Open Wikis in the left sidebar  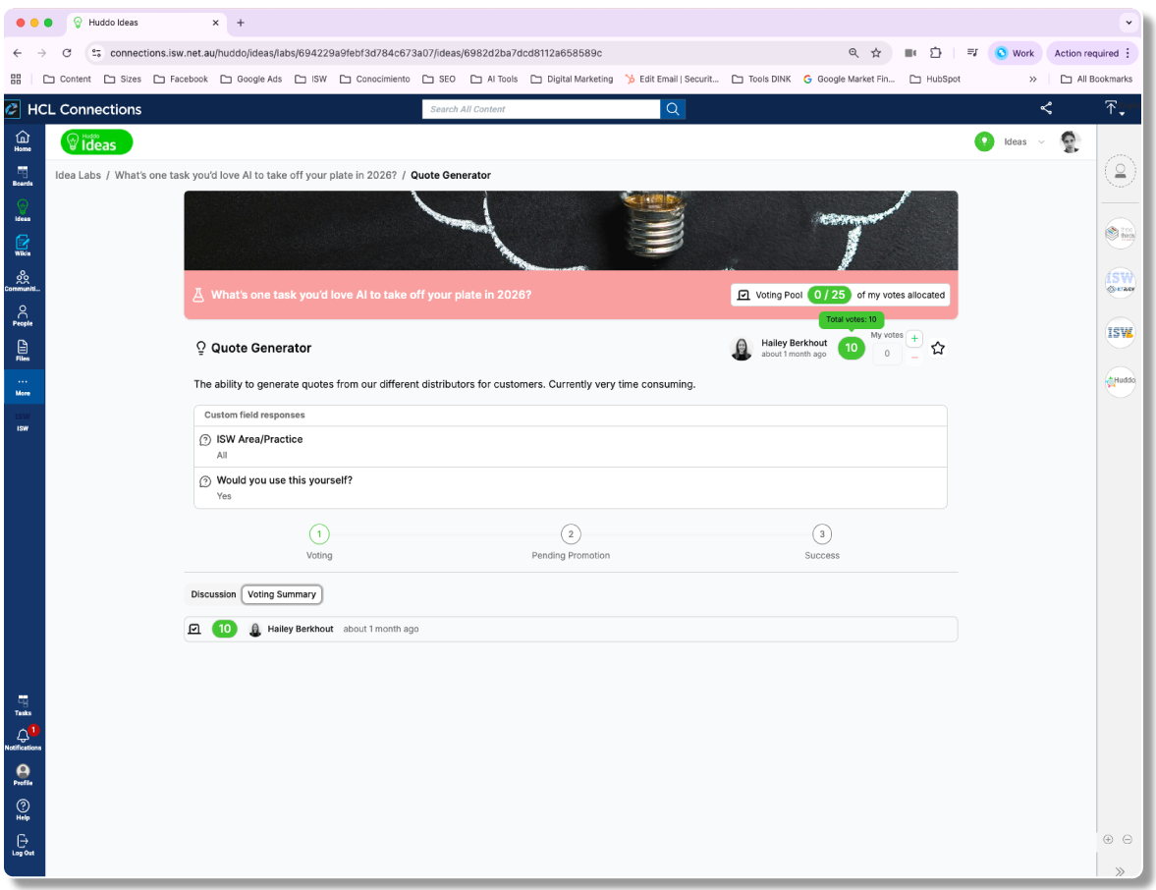(23, 245)
